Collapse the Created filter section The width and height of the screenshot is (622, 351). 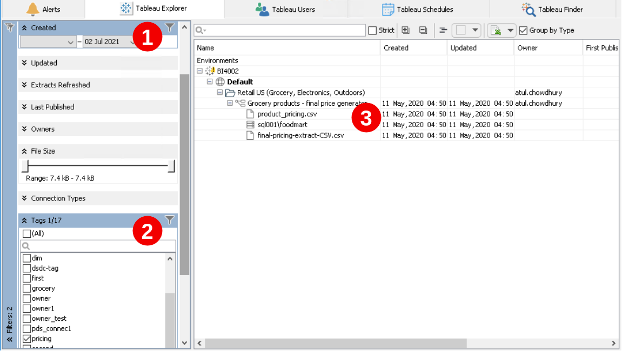click(x=24, y=27)
